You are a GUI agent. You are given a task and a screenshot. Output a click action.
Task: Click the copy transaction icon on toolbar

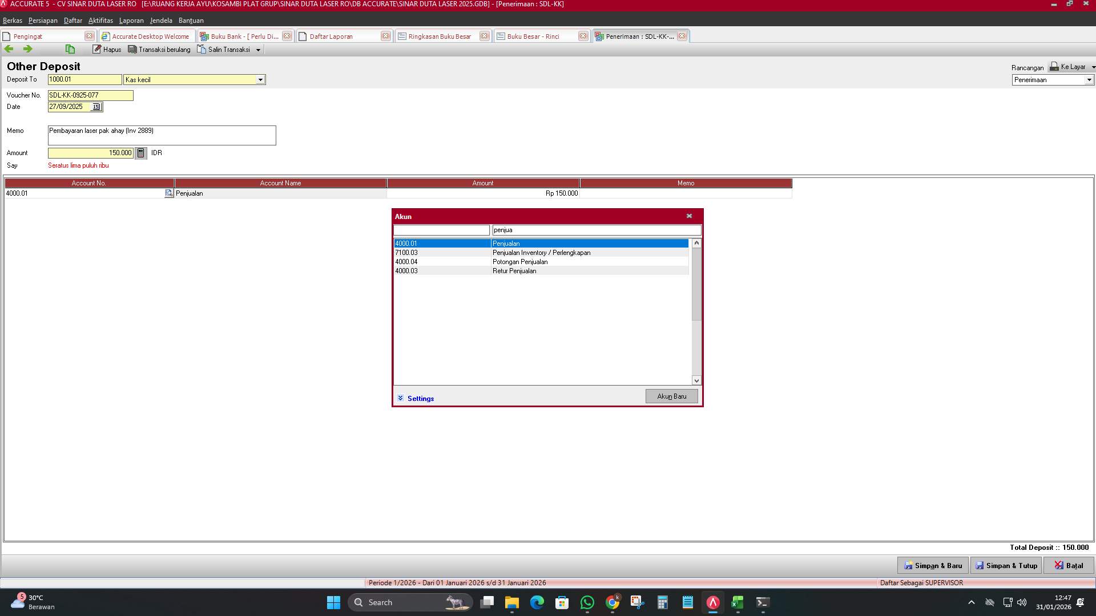tap(70, 49)
